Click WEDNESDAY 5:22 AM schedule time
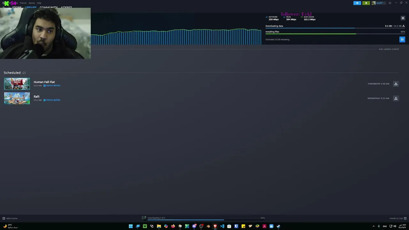Viewport: 409px width, 230px height. point(378,98)
